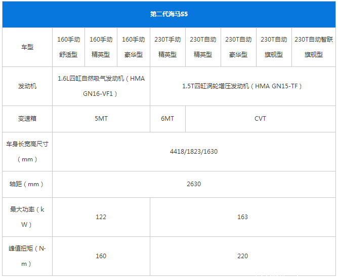Select the 230T自动旗舰型 model cell

point(274,47)
